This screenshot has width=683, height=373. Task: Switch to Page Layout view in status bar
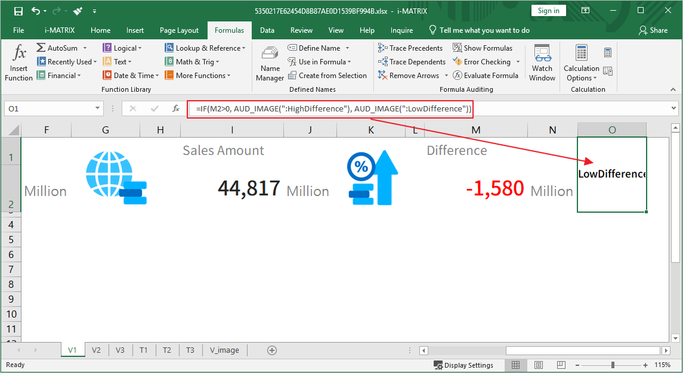pyautogui.click(x=539, y=365)
